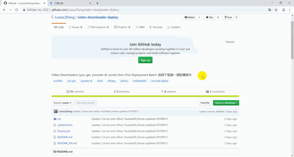Click the res folder icon

[55, 119]
